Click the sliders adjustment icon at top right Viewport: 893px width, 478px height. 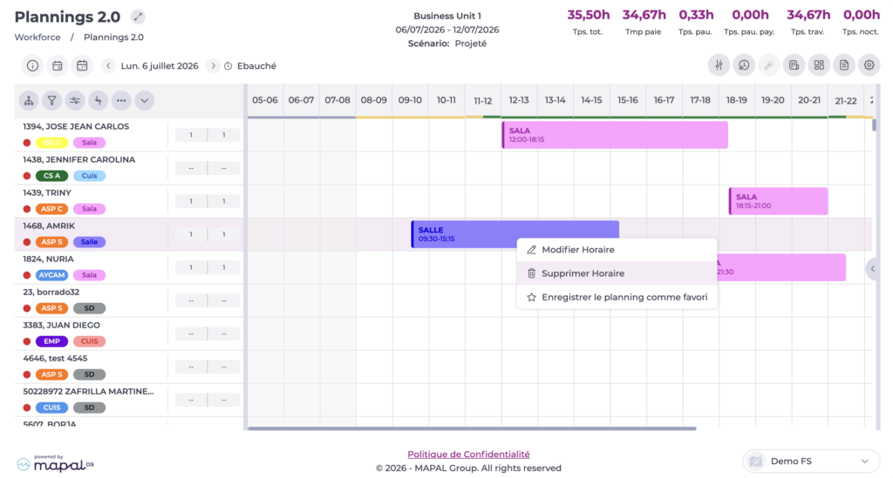(x=719, y=65)
